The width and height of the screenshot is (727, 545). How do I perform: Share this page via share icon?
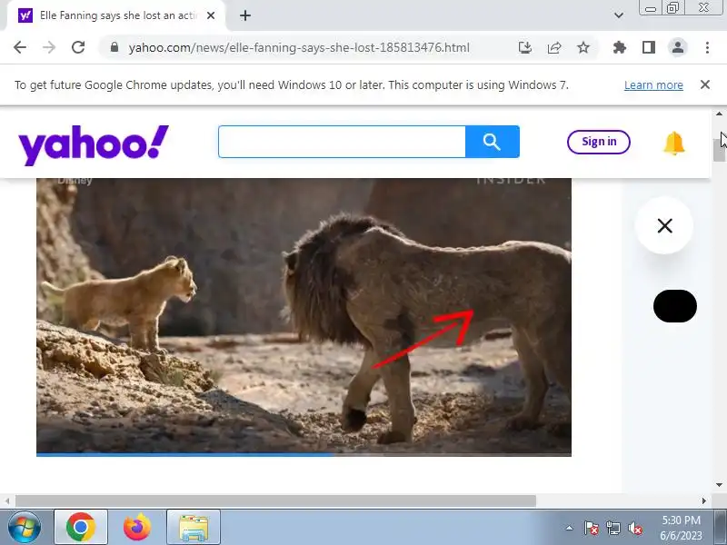click(x=554, y=47)
